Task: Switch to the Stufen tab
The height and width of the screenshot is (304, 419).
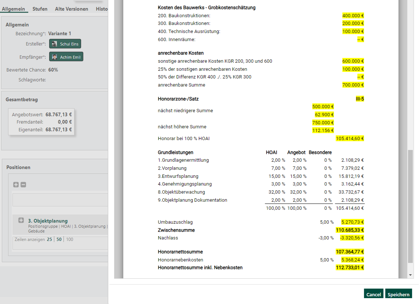Action: coord(40,9)
